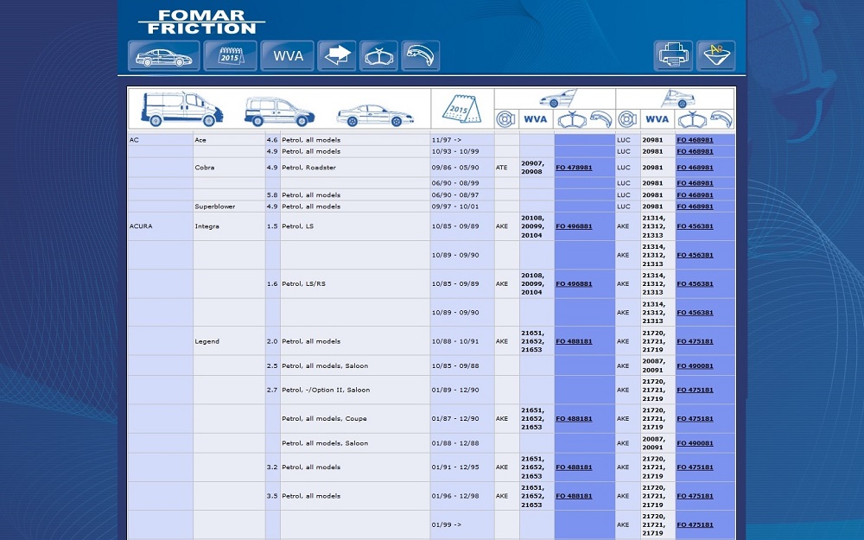Image resolution: width=864 pixels, height=540 pixels.
Task: Open FO 488181 link in all models, Coupe row
Action: [x=574, y=419]
